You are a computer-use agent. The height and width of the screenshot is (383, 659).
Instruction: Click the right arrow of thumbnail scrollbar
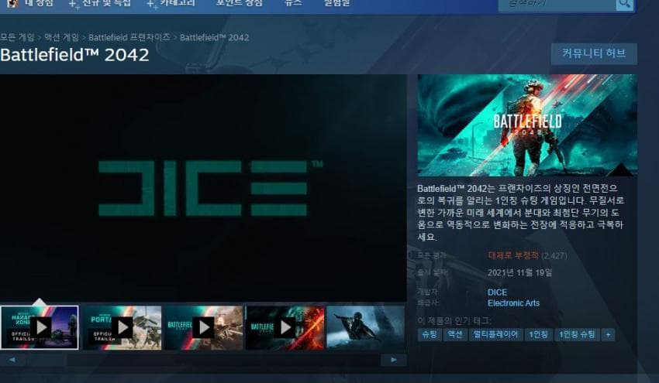(394, 360)
